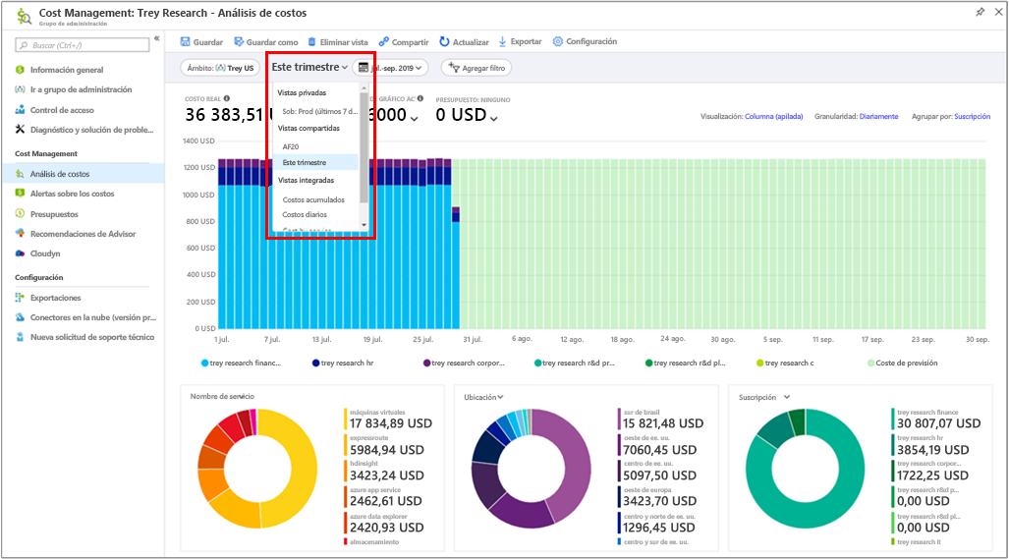
Task: Click trey research financ... legend swatch
Action: pos(204,363)
